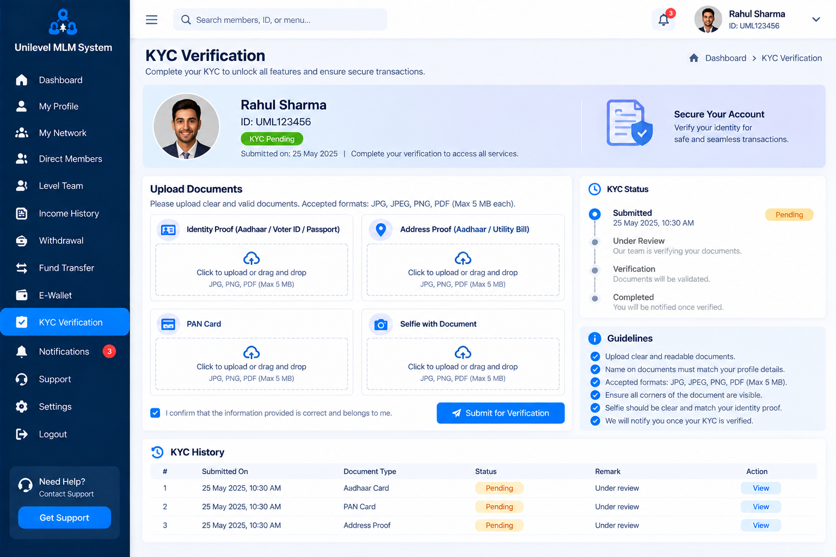This screenshot has width=836, height=557.
Task: Click the large profile photo in the banner
Action: tap(186, 126)
